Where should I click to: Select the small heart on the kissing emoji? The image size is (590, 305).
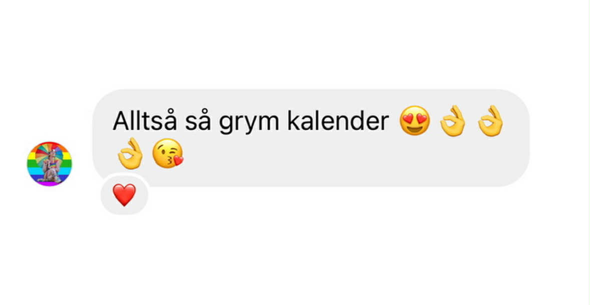pyautogui.click(x=178, y=161)
